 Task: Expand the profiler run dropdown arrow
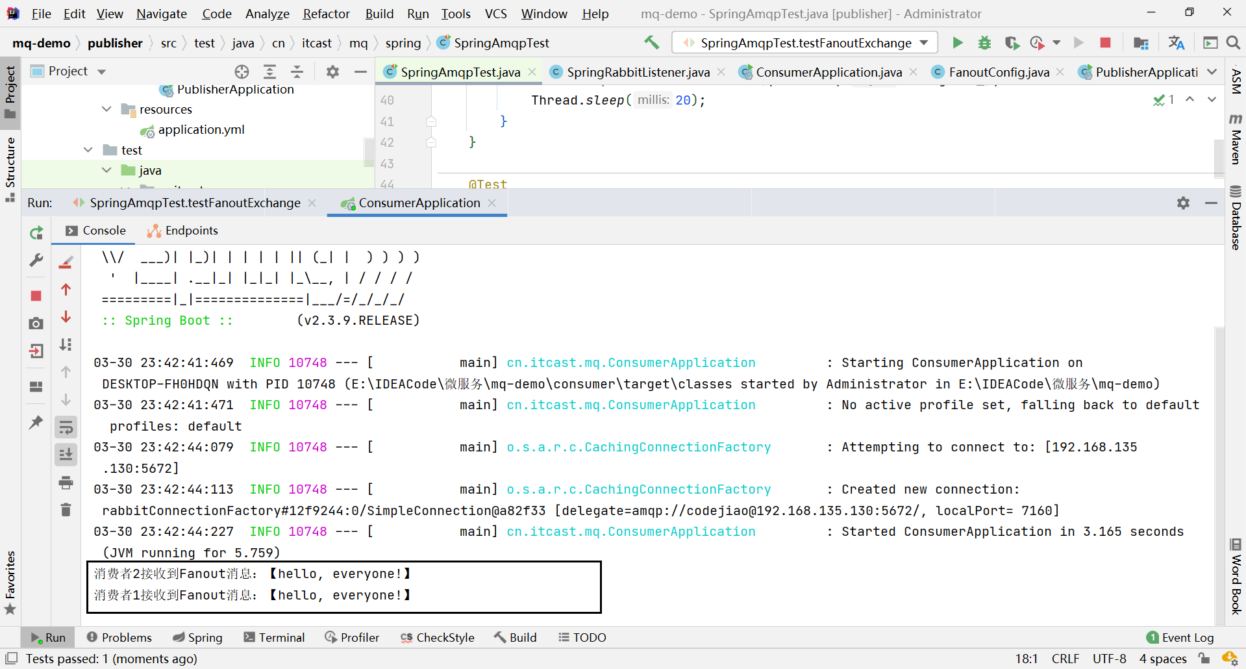click(x=1056, y=43)
